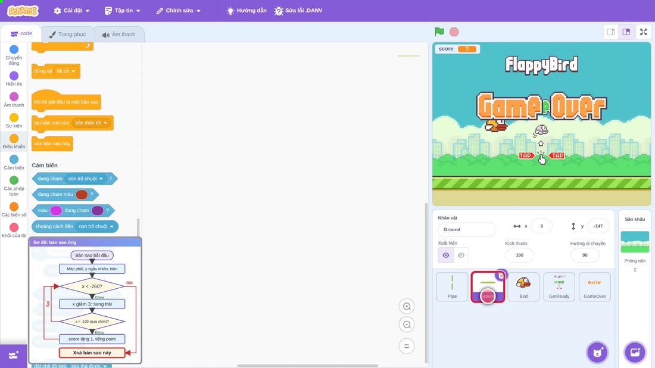Open the Chỉnh sửa edit menu
This screenshot has height=368, width=655.
point(179,11)
